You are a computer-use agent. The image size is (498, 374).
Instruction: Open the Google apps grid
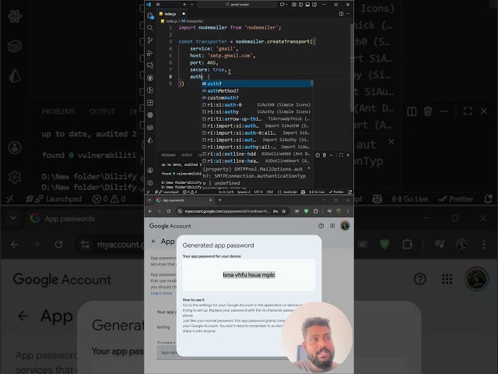click(332, 226)
